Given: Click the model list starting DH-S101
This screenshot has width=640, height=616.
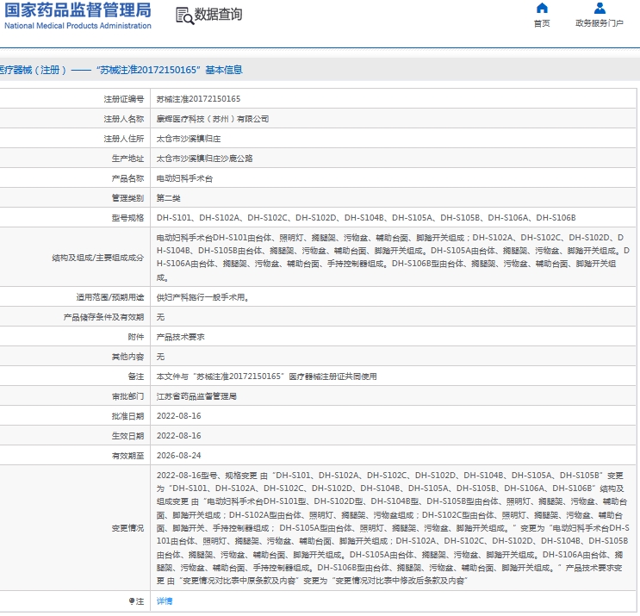Looking at the screenshot, I should pos(366,218).
